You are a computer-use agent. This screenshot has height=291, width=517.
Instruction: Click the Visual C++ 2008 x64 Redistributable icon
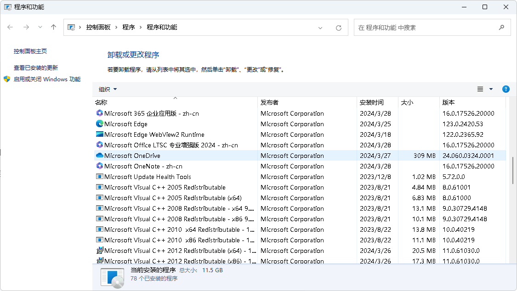(99, 208)
